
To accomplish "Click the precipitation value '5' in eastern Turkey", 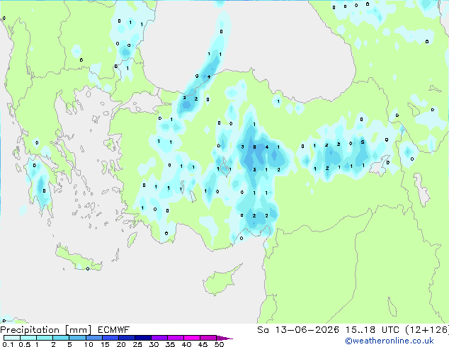I will click(x=363, y=142).
